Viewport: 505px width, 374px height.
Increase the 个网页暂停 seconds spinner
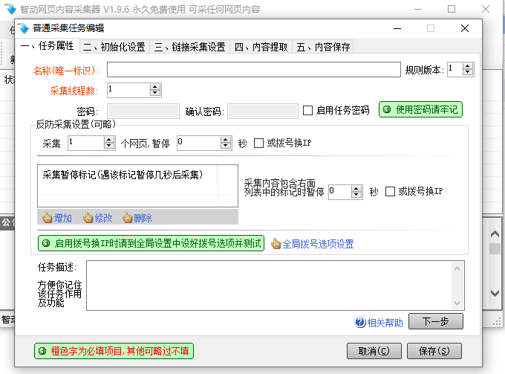click(226, 140)
